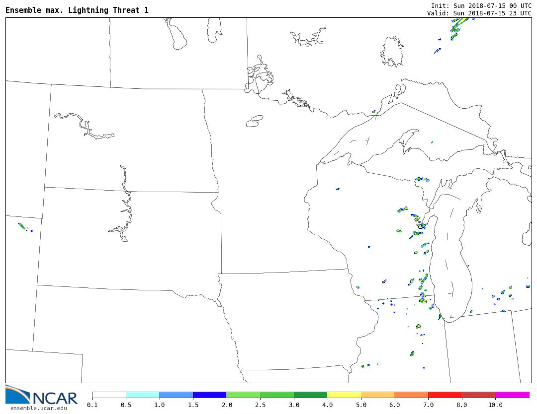This screenshot has height=414, width=537.
Task: Click the light blue 1.0–1.5 color segment
Action: (177, 395)
